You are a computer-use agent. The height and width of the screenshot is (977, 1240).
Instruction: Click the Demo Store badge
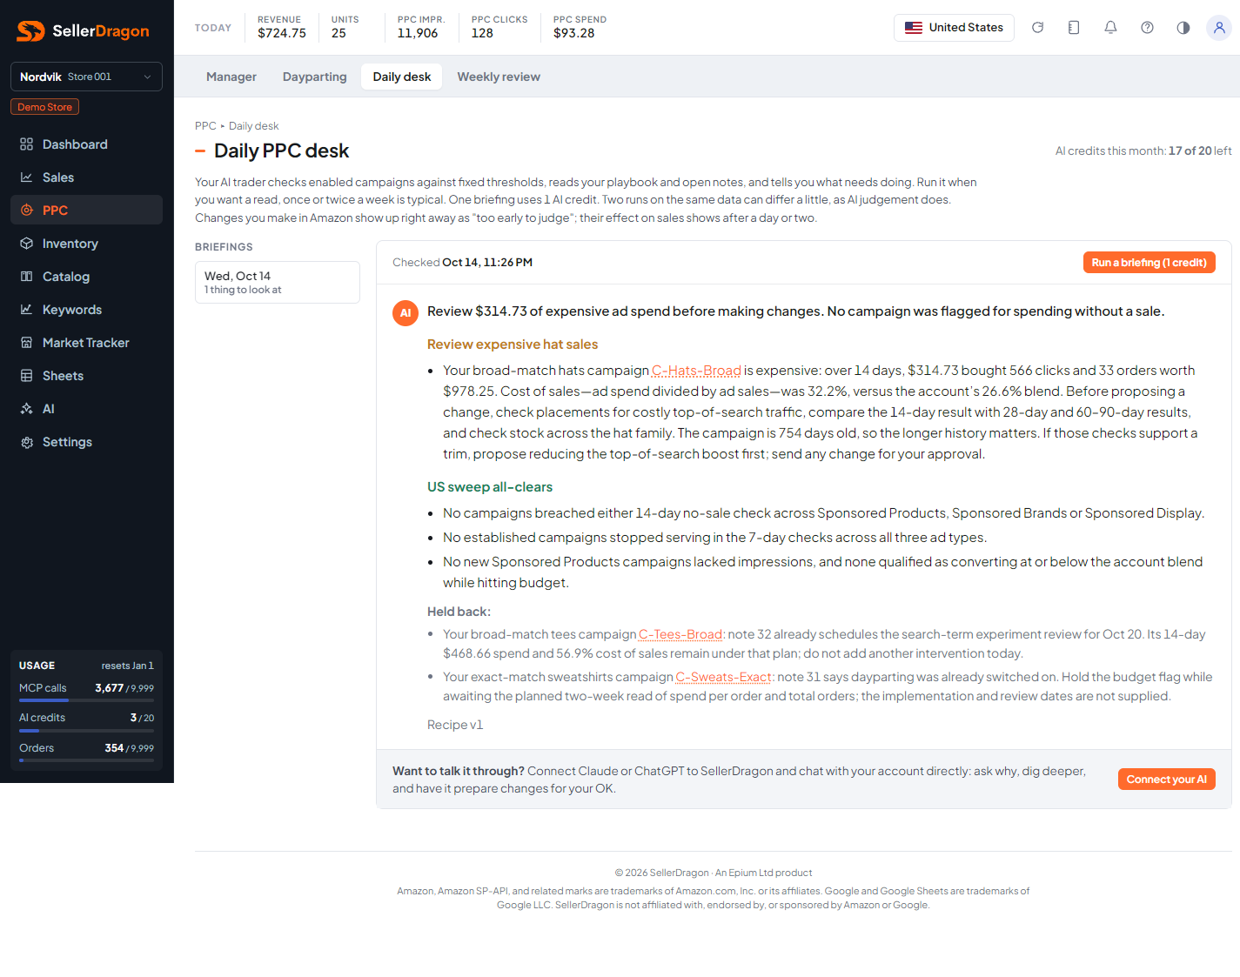(45, 107)
